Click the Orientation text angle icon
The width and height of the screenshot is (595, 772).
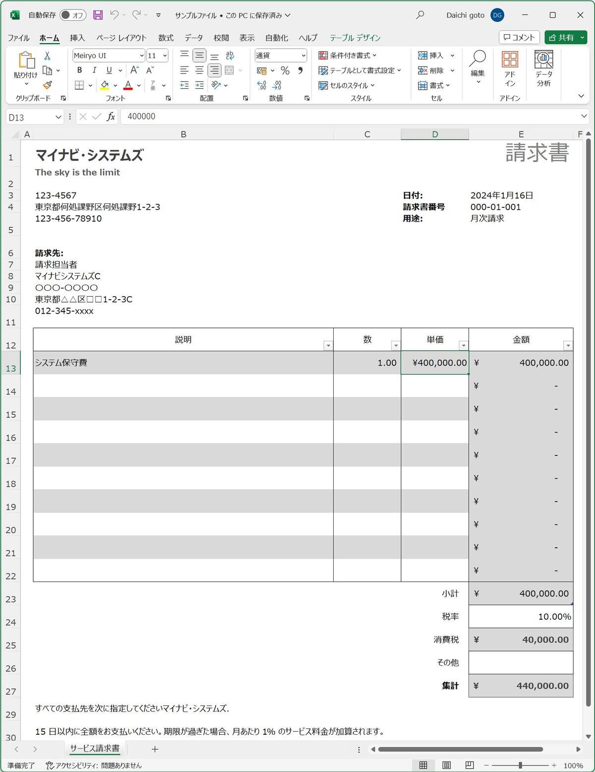click(216, 85)
